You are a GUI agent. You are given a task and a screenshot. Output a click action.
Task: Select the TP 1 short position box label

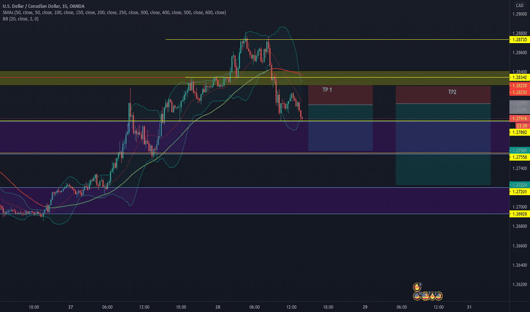click(x=327, y=90)
